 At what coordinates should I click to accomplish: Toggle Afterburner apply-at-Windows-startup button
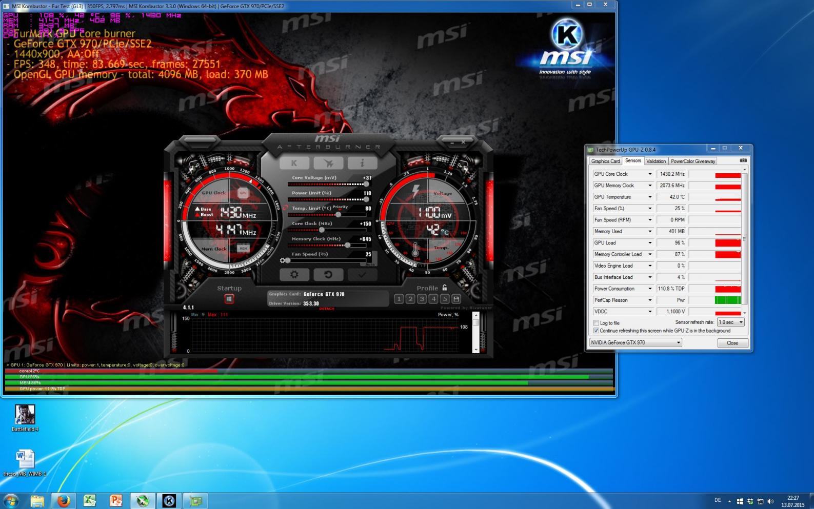[x=229, y=298]
